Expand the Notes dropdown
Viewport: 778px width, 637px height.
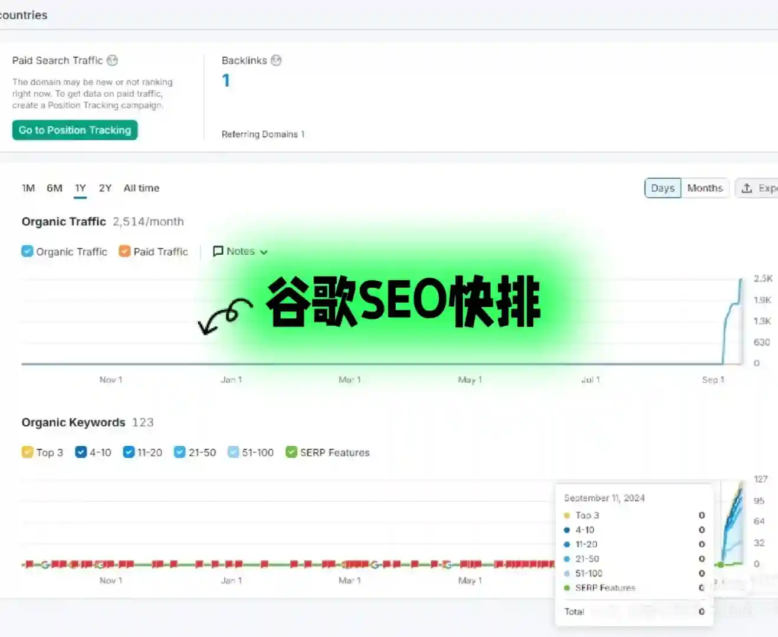pos(264,251)
